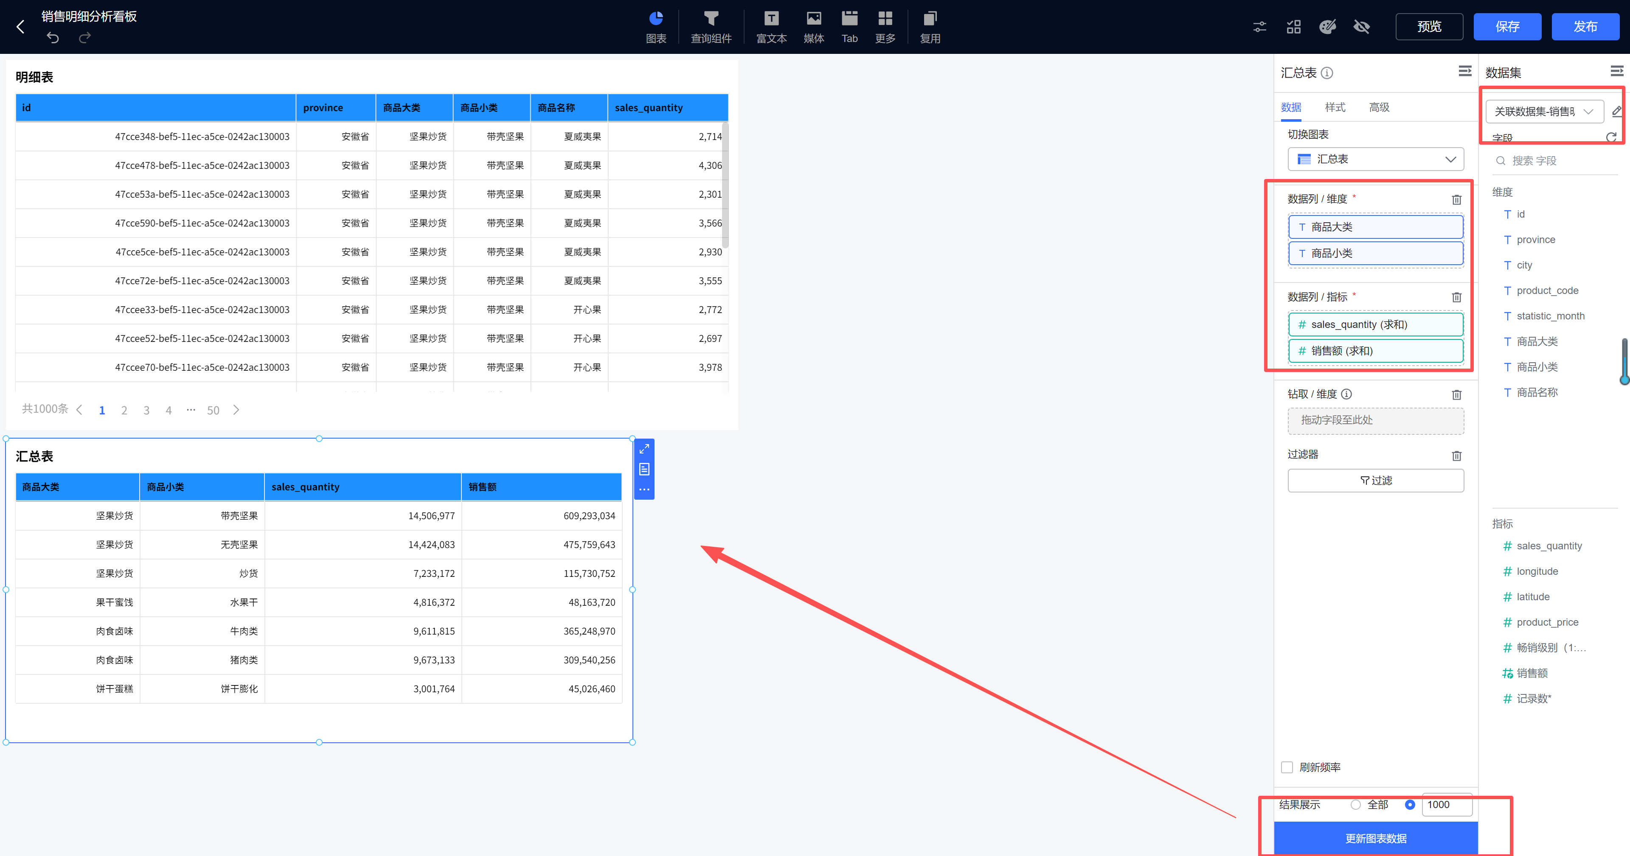Redo the last undone edit
Screen dimensions: 1630x856
[x=85, y=38]
